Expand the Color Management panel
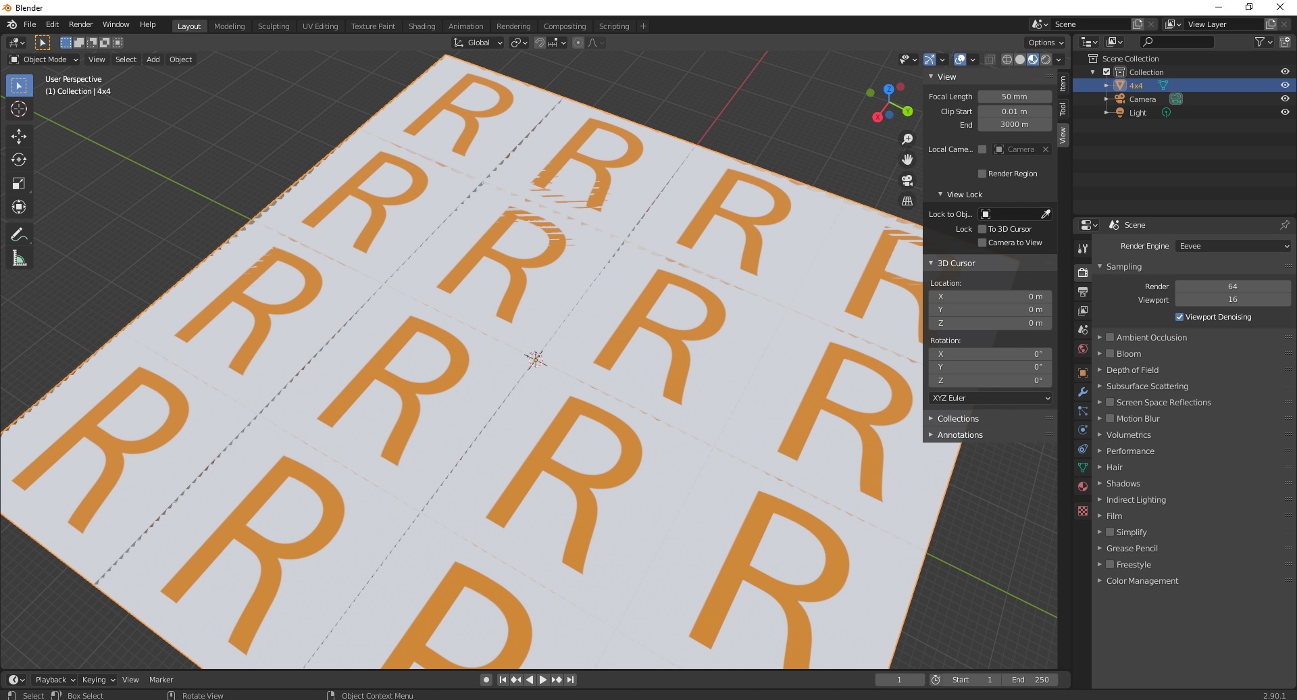This screenshot has height=700, width=1297. pyautogui.click(x=1142, y=581)
